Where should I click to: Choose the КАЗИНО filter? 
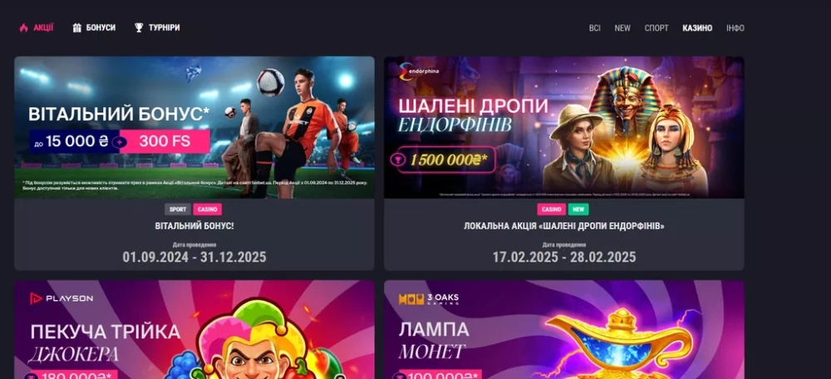[x=697, y=28]
